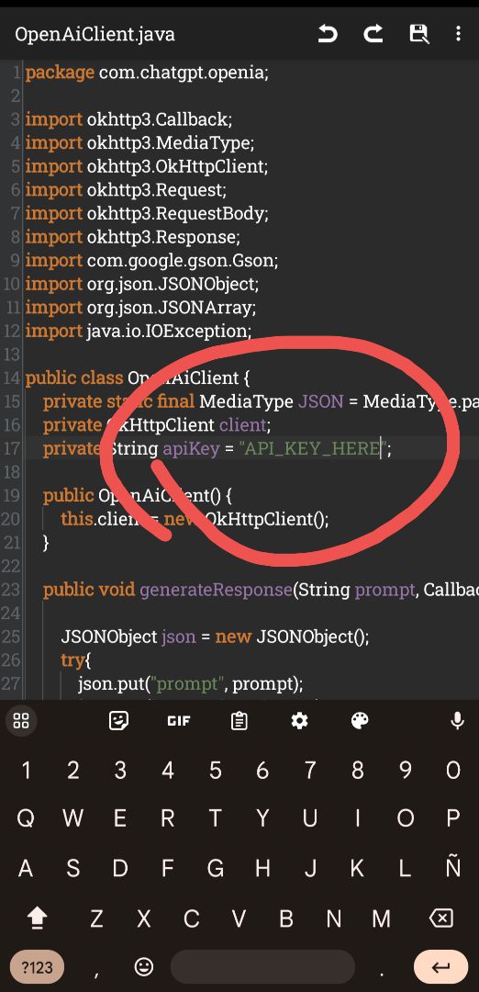Image resolution: width=479 pixels, height=992 pixels.
Task: Place cursor in API_KEY_HERE string
Action: click(x=312, y=449)
